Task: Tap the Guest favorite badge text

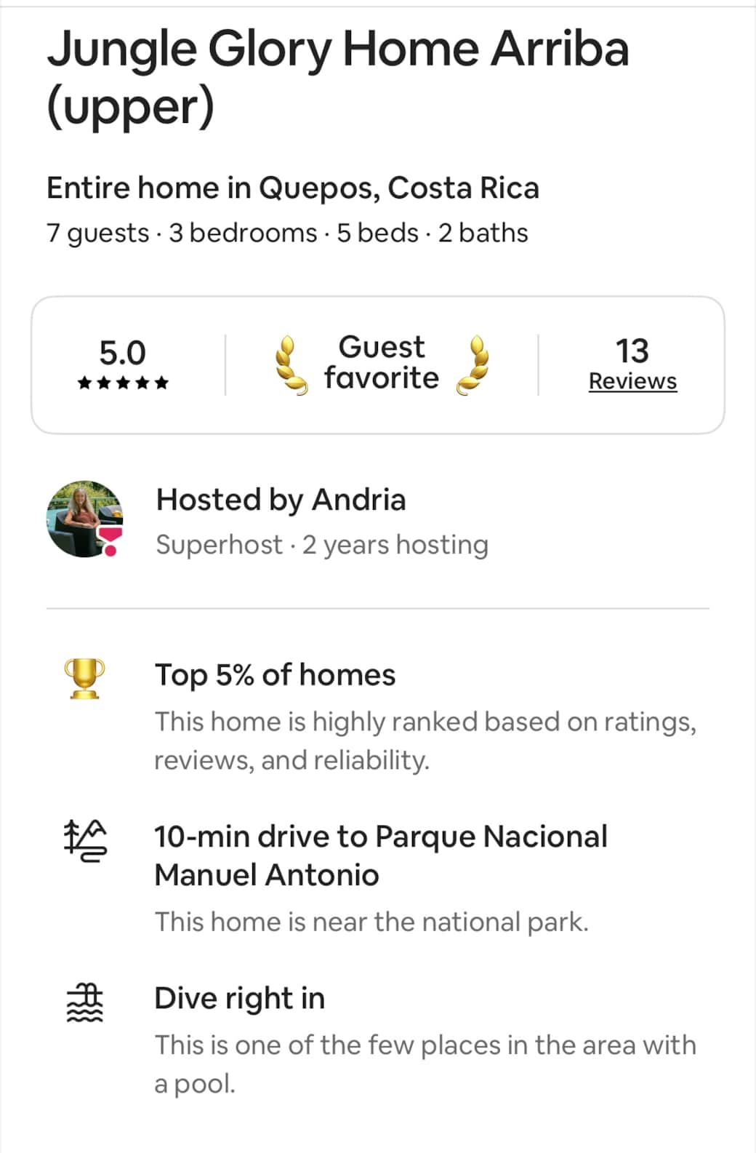Action: [x=382, y=362]
